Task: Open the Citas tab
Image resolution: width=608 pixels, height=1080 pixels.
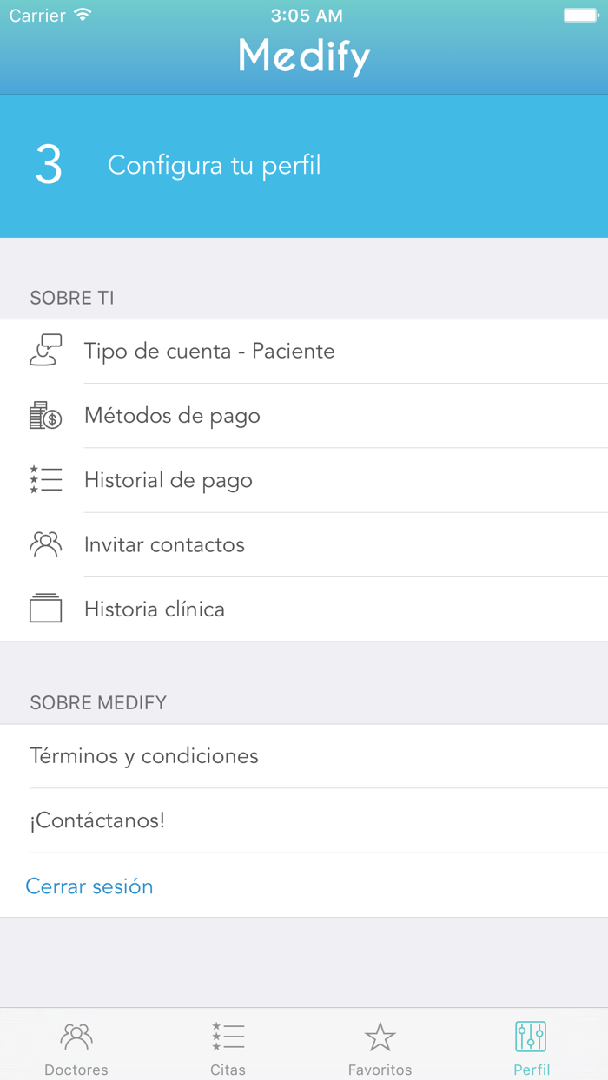Action: (x=228, y=1046)
